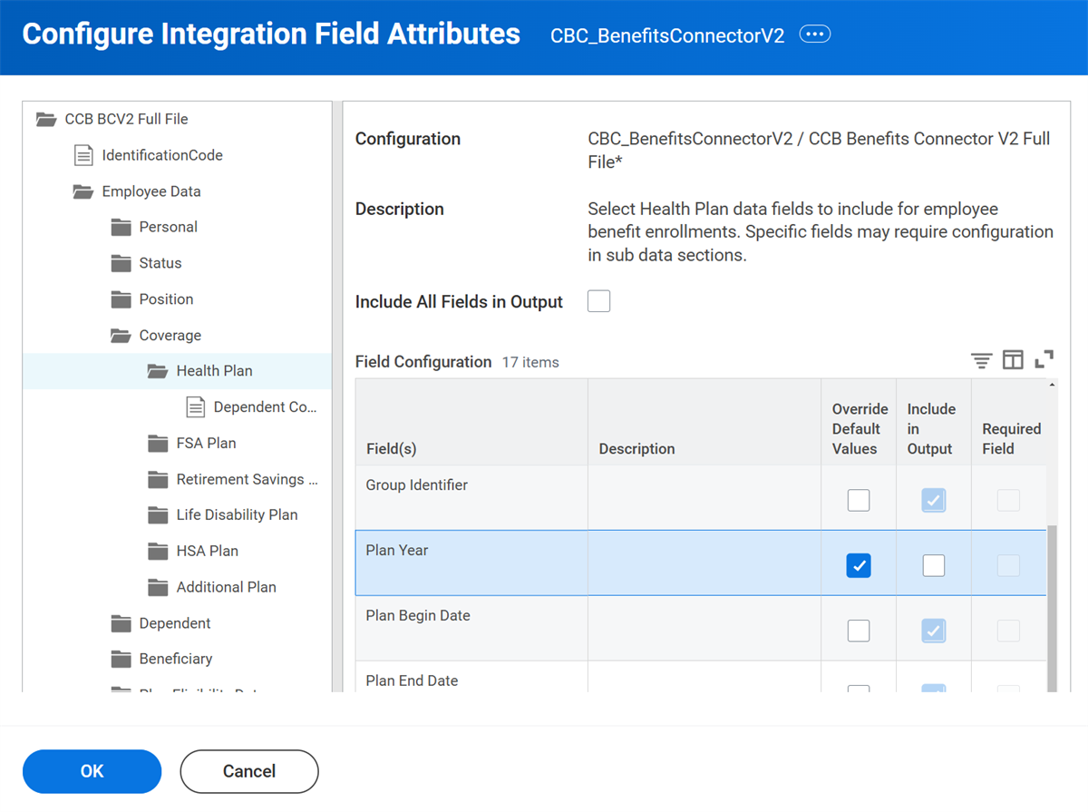Image resolution: width=1088 pixels, height=812 pixels.
Task: Select the Plan Begin Date field cell
Action: pos(471,628)
